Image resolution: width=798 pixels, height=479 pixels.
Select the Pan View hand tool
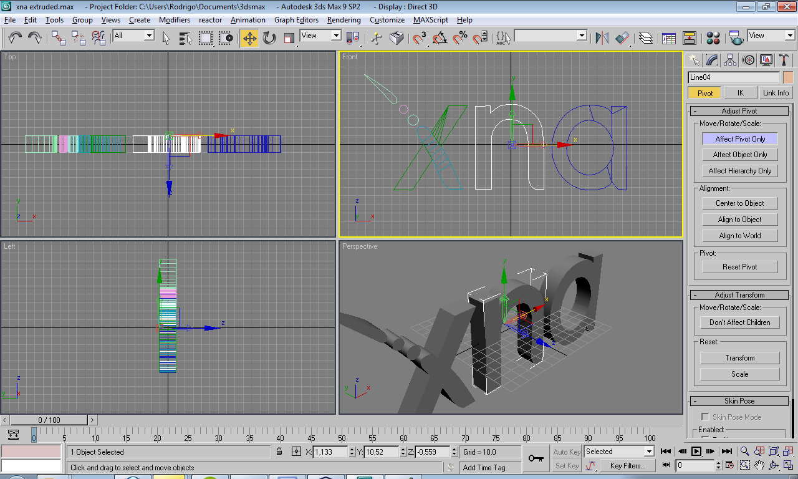tap(759, 465)
